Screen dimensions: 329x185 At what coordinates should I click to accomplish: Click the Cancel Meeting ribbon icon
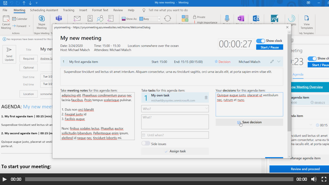pyautogui.click(x=6, y=22)
